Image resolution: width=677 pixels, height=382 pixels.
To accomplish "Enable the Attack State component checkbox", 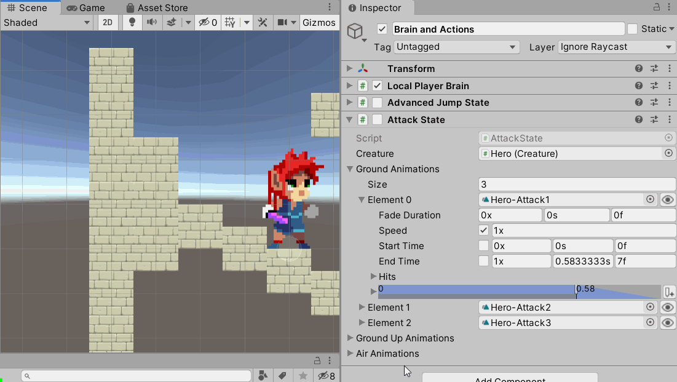I will pyautogui.click(x=378, y=120).
